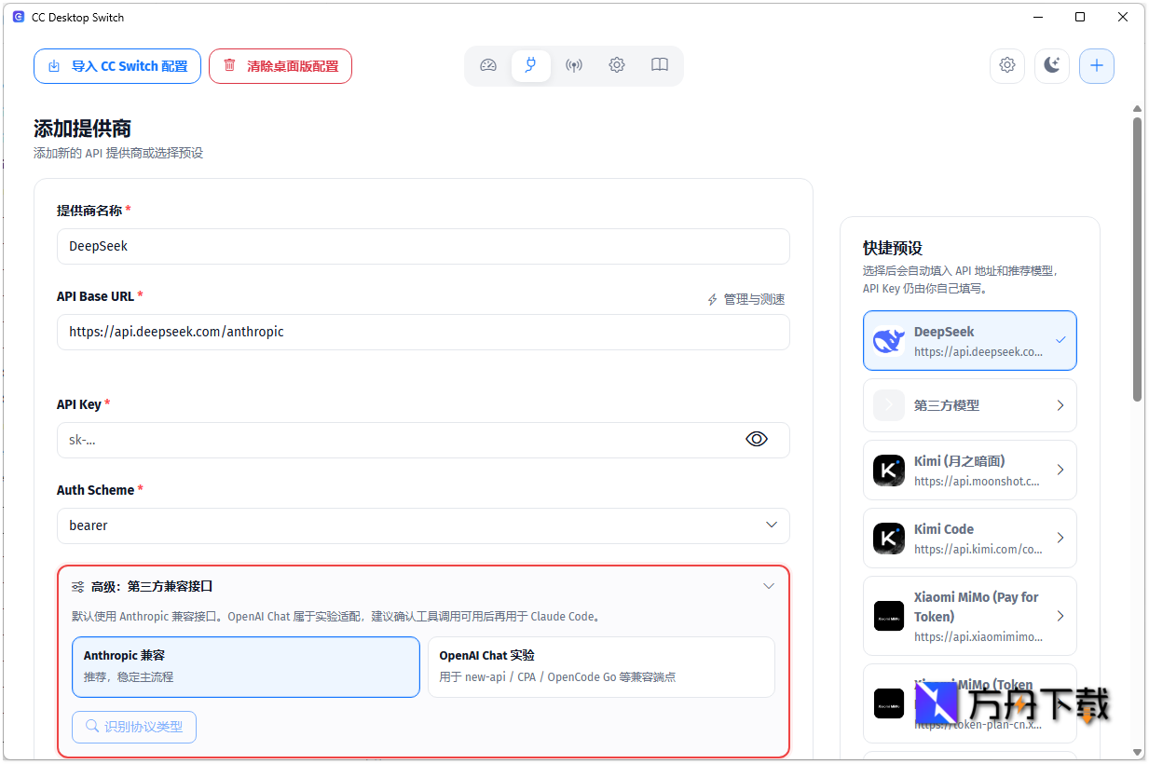Minimize the CC Desktop Switch window
The width and height of the screenshot is (1149, 764).
pyautogui.click(x=1037, y=17)
